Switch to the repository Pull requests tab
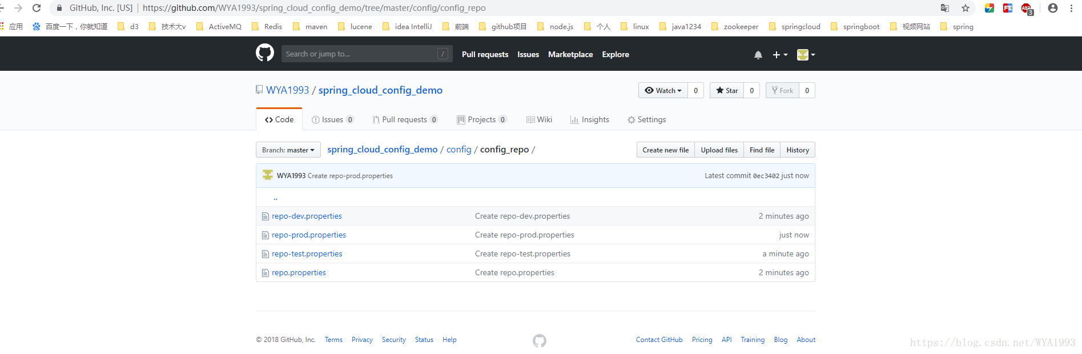The height and width of the screenshot is (354, 1082). coord(405,119)
